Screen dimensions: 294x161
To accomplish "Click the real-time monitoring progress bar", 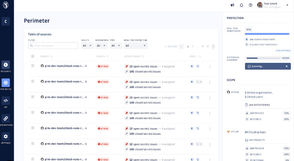I will pos(268,34).
